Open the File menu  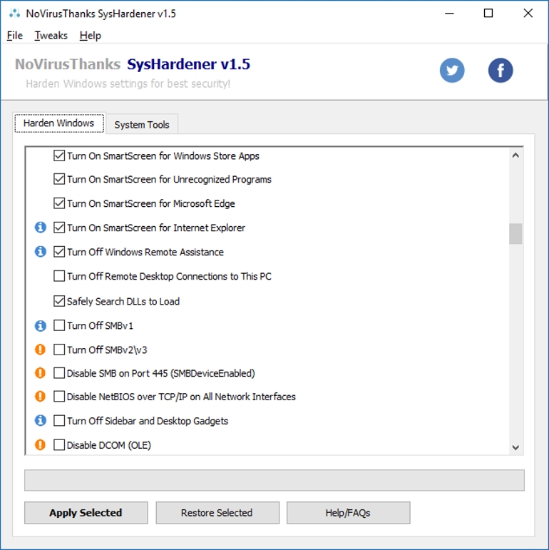(x=15, y=36)
